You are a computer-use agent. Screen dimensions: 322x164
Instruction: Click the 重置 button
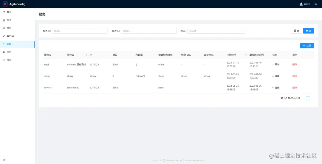point(296,31)
